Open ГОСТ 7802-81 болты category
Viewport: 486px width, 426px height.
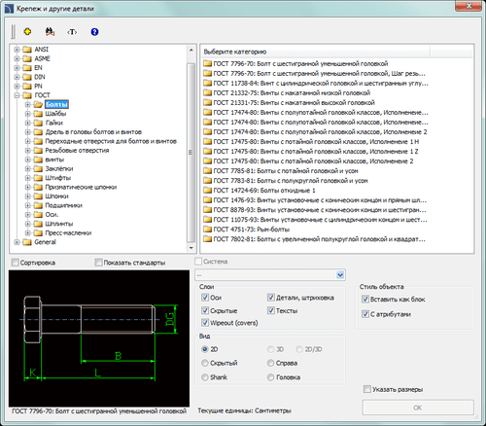(x=314, y=239)
